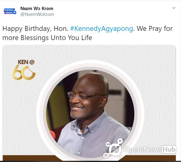Viewport: 181px width, 162px height.
Task: Click the KEN @ text in the logo
Action: coord(26,62)
